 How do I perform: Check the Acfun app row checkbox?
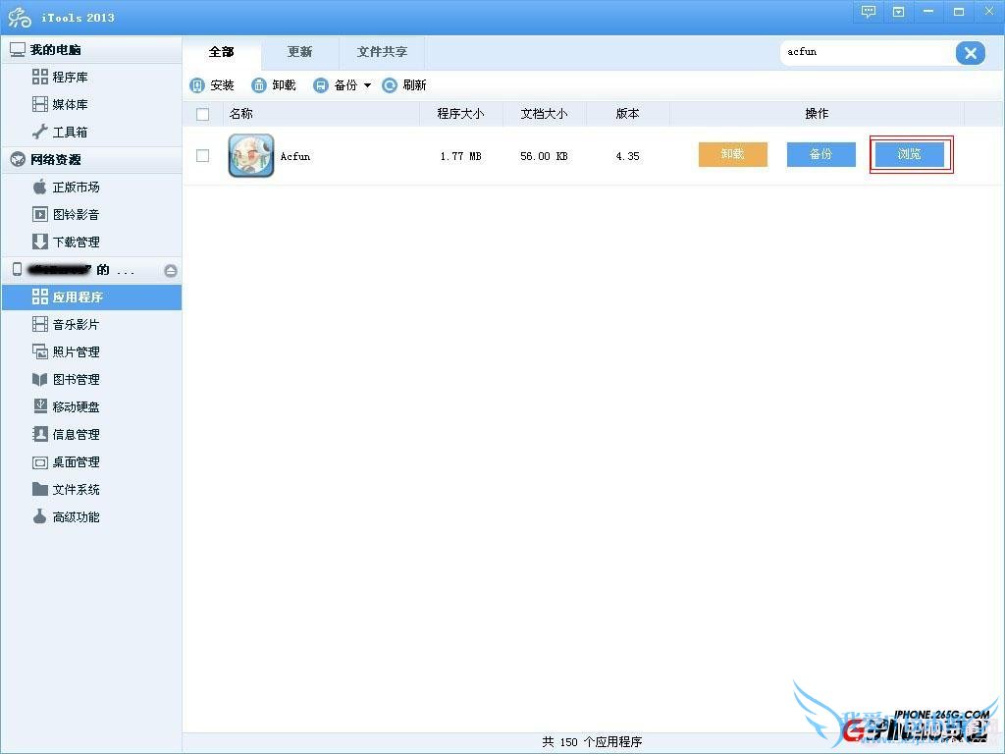click(202, 155)
